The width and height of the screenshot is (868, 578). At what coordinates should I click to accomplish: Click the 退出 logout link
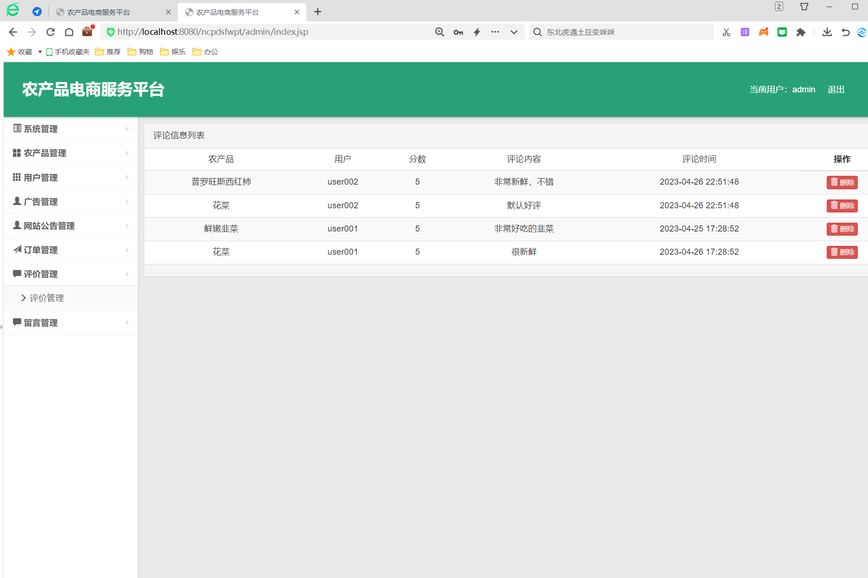836,90
